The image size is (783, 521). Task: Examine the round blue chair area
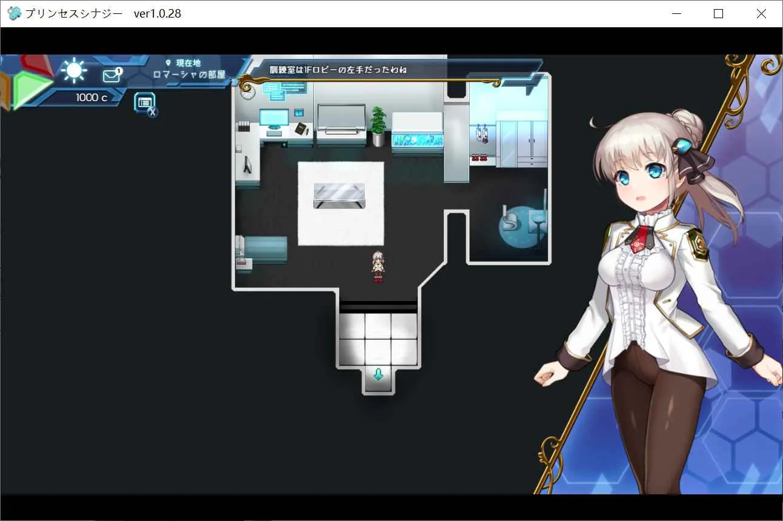point(522,225)
